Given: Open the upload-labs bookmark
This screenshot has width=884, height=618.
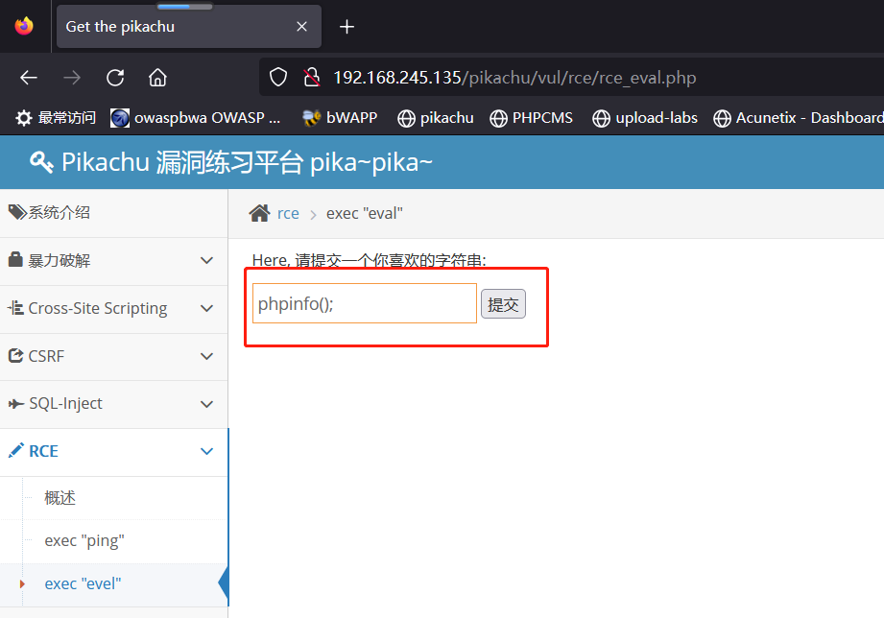Looking at the screenshot, I should click(x=645, y=118).
